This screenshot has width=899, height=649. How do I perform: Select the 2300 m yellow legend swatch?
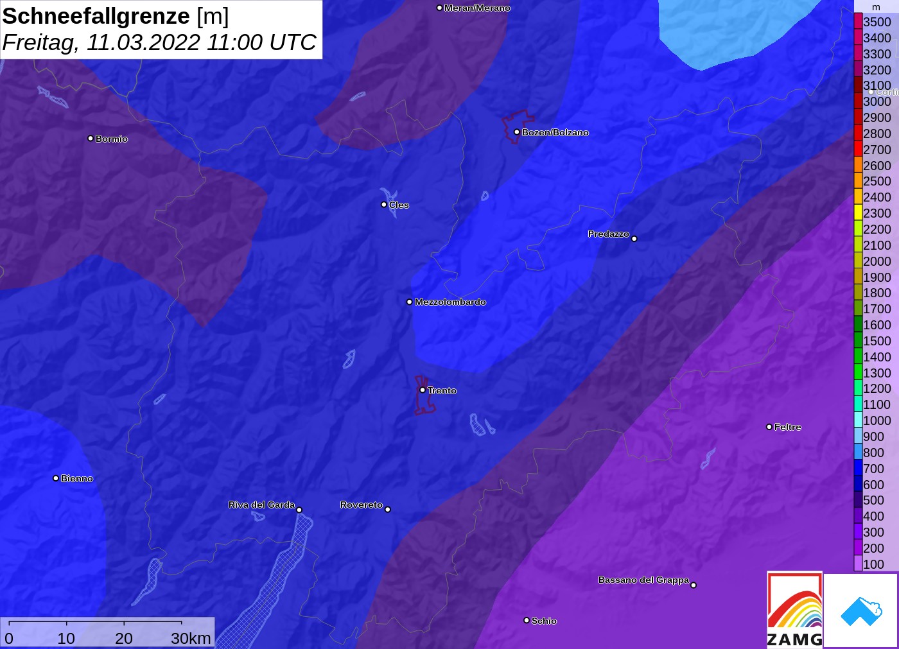click(858, 213)
